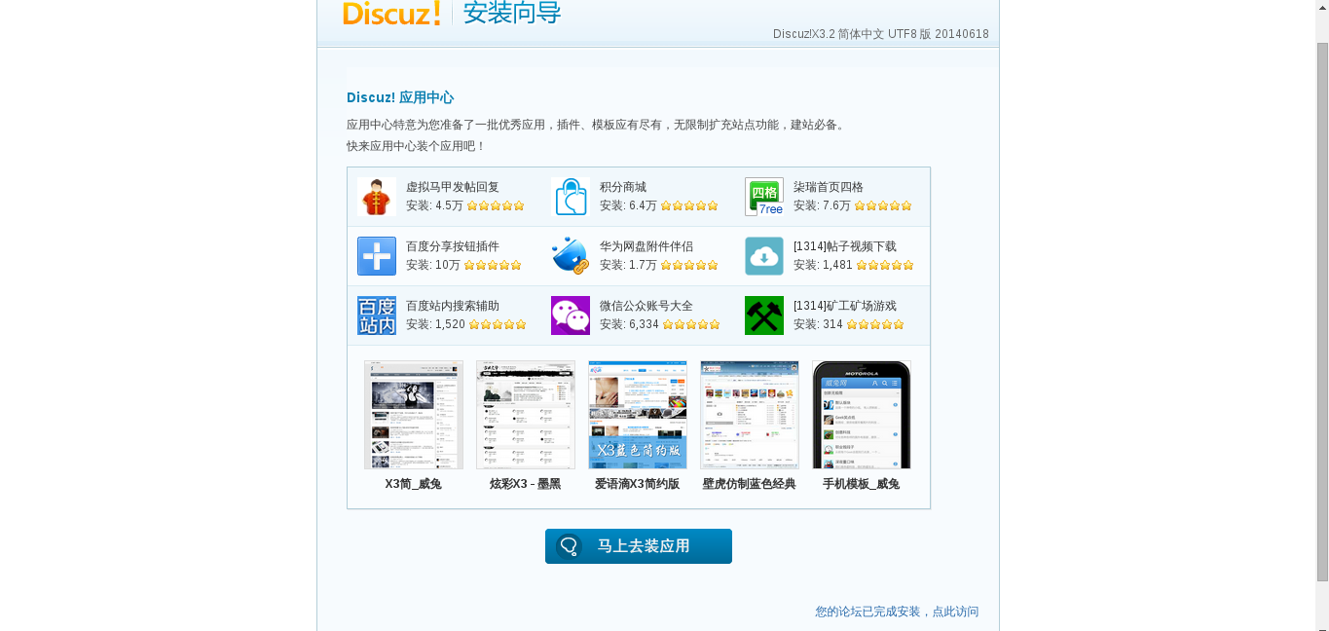1329x631 pixels.
Task: Click the 百度分享按钮插件 plus icon
Action: point(376,256)
